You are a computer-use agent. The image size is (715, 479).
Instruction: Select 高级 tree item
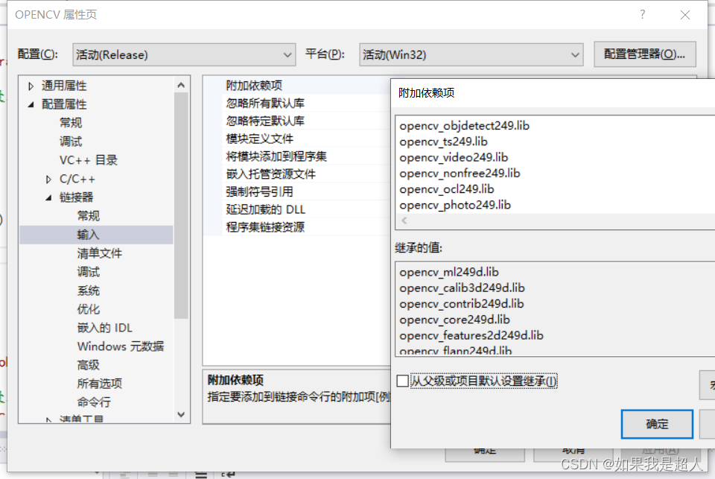point(89,365)
